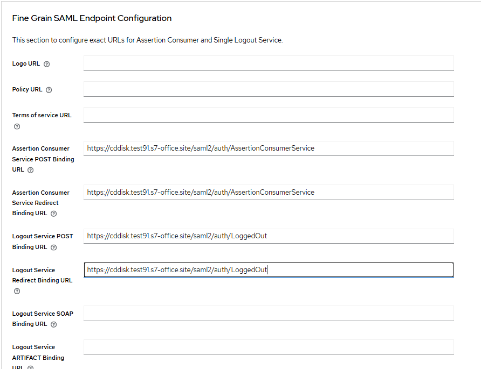Click the Logout Service SOAP Binding help icon
This screenshot has height=369, width=481.
coord(53,324)
